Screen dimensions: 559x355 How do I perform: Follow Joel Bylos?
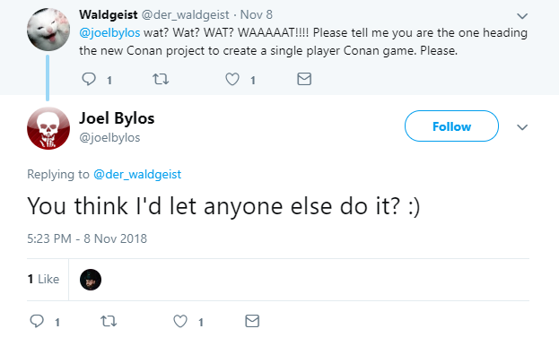[451, 126]
